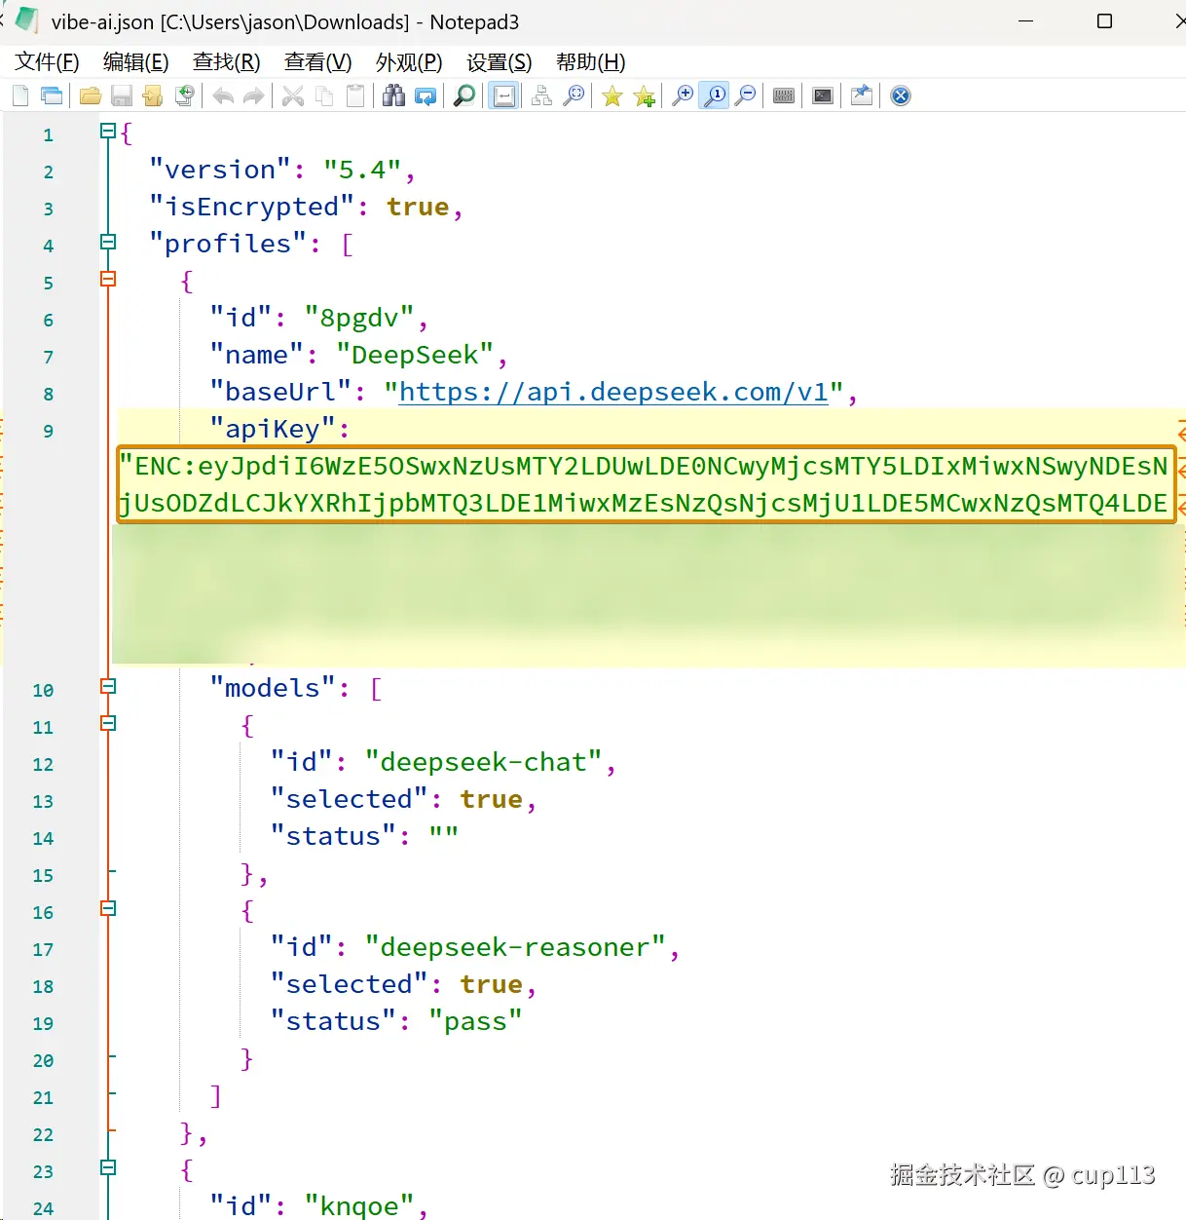
Task: Click line number 17 in the margin
Action: tap(43, 949)
